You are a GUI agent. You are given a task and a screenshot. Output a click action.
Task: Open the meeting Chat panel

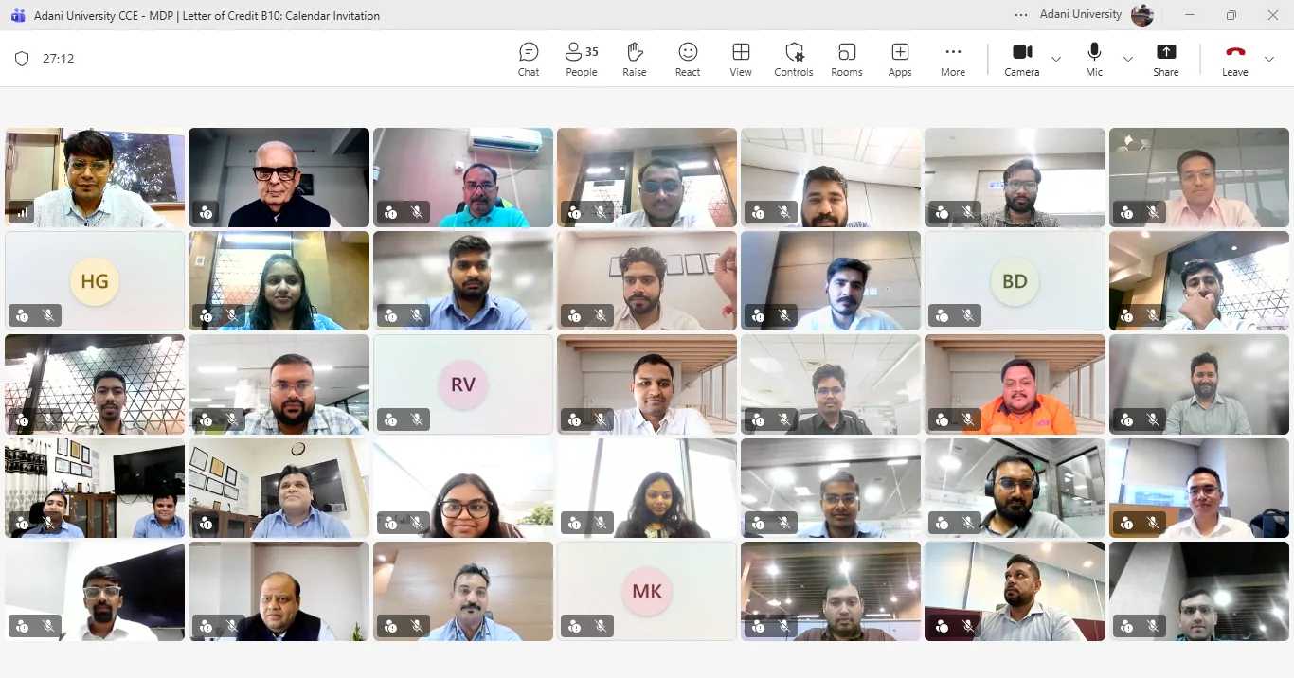tap(529, 59)
